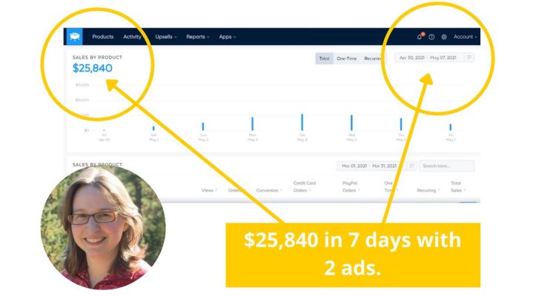Open the settings gear icon

click(x=444, y=37)
